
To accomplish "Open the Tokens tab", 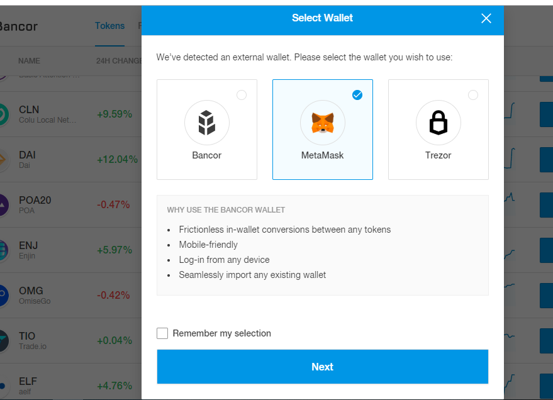I will point(109,26).
